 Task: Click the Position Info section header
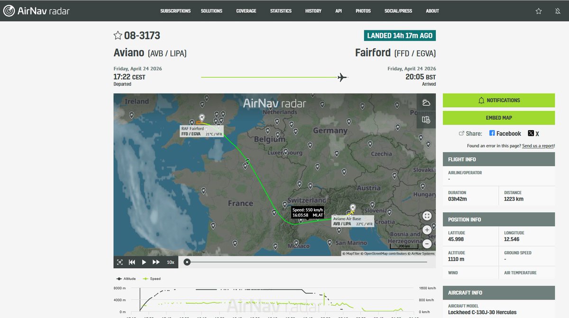[499, 220]
